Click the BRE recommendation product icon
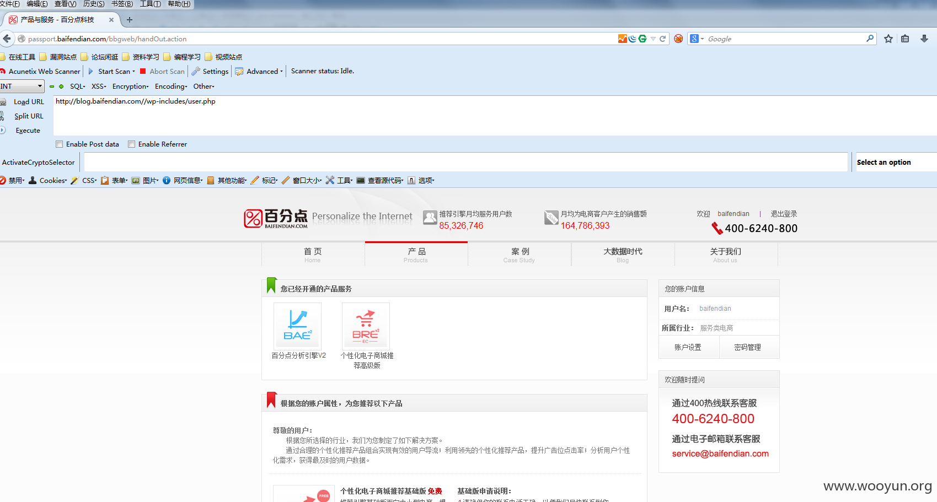 366,326
